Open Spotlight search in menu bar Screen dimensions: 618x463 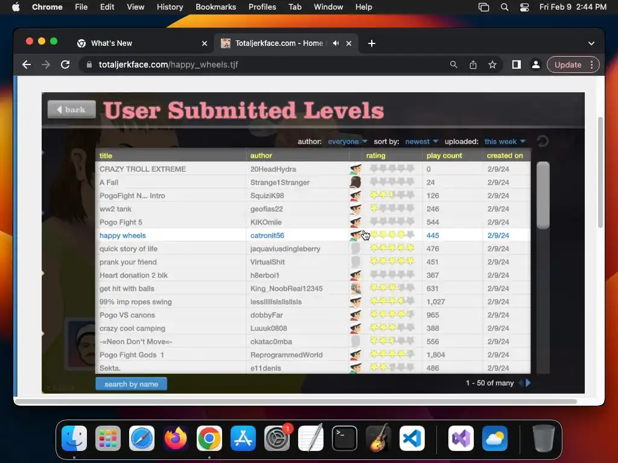[505, 7]
